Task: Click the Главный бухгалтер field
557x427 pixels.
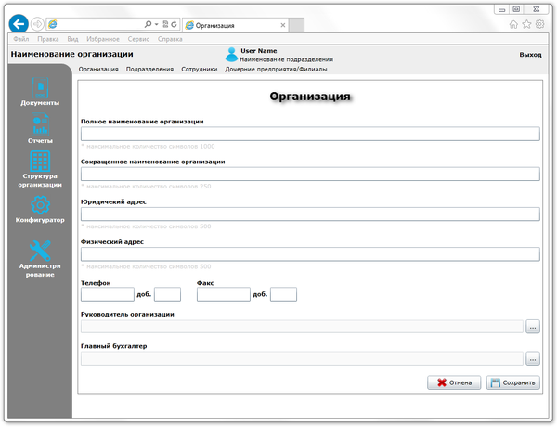Action: 302,359
